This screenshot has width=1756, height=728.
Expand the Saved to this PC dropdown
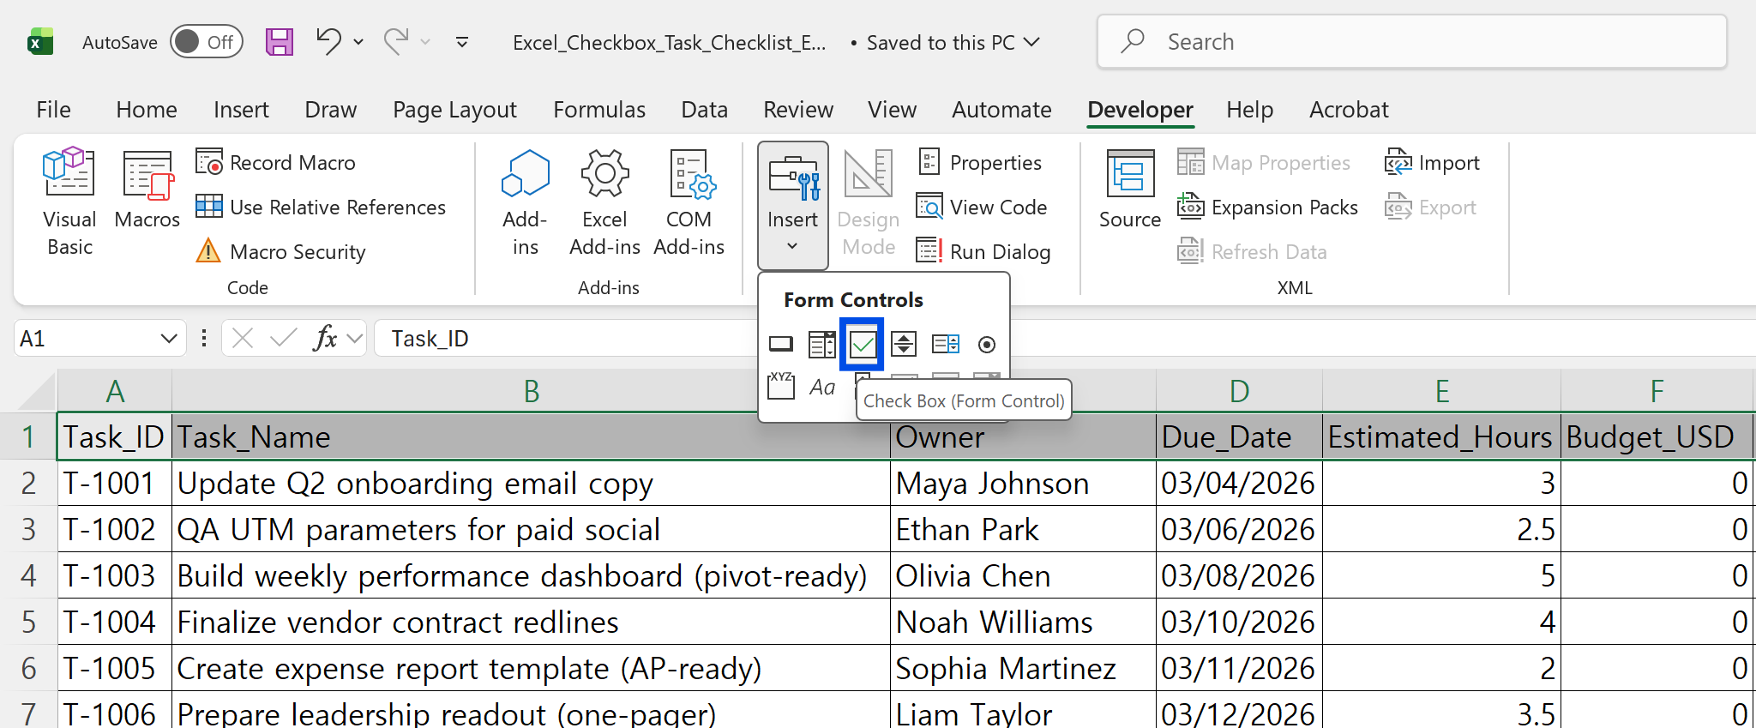[x=1032, y=42]
